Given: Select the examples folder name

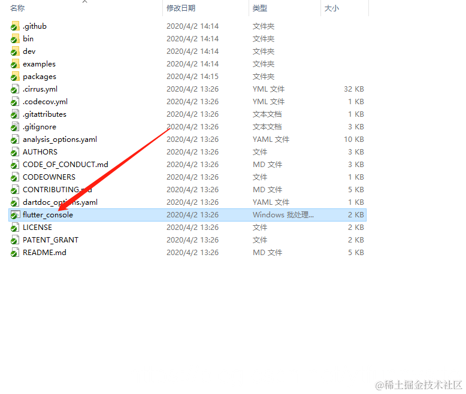Looking at the screenshot, I should coord(39,64).
